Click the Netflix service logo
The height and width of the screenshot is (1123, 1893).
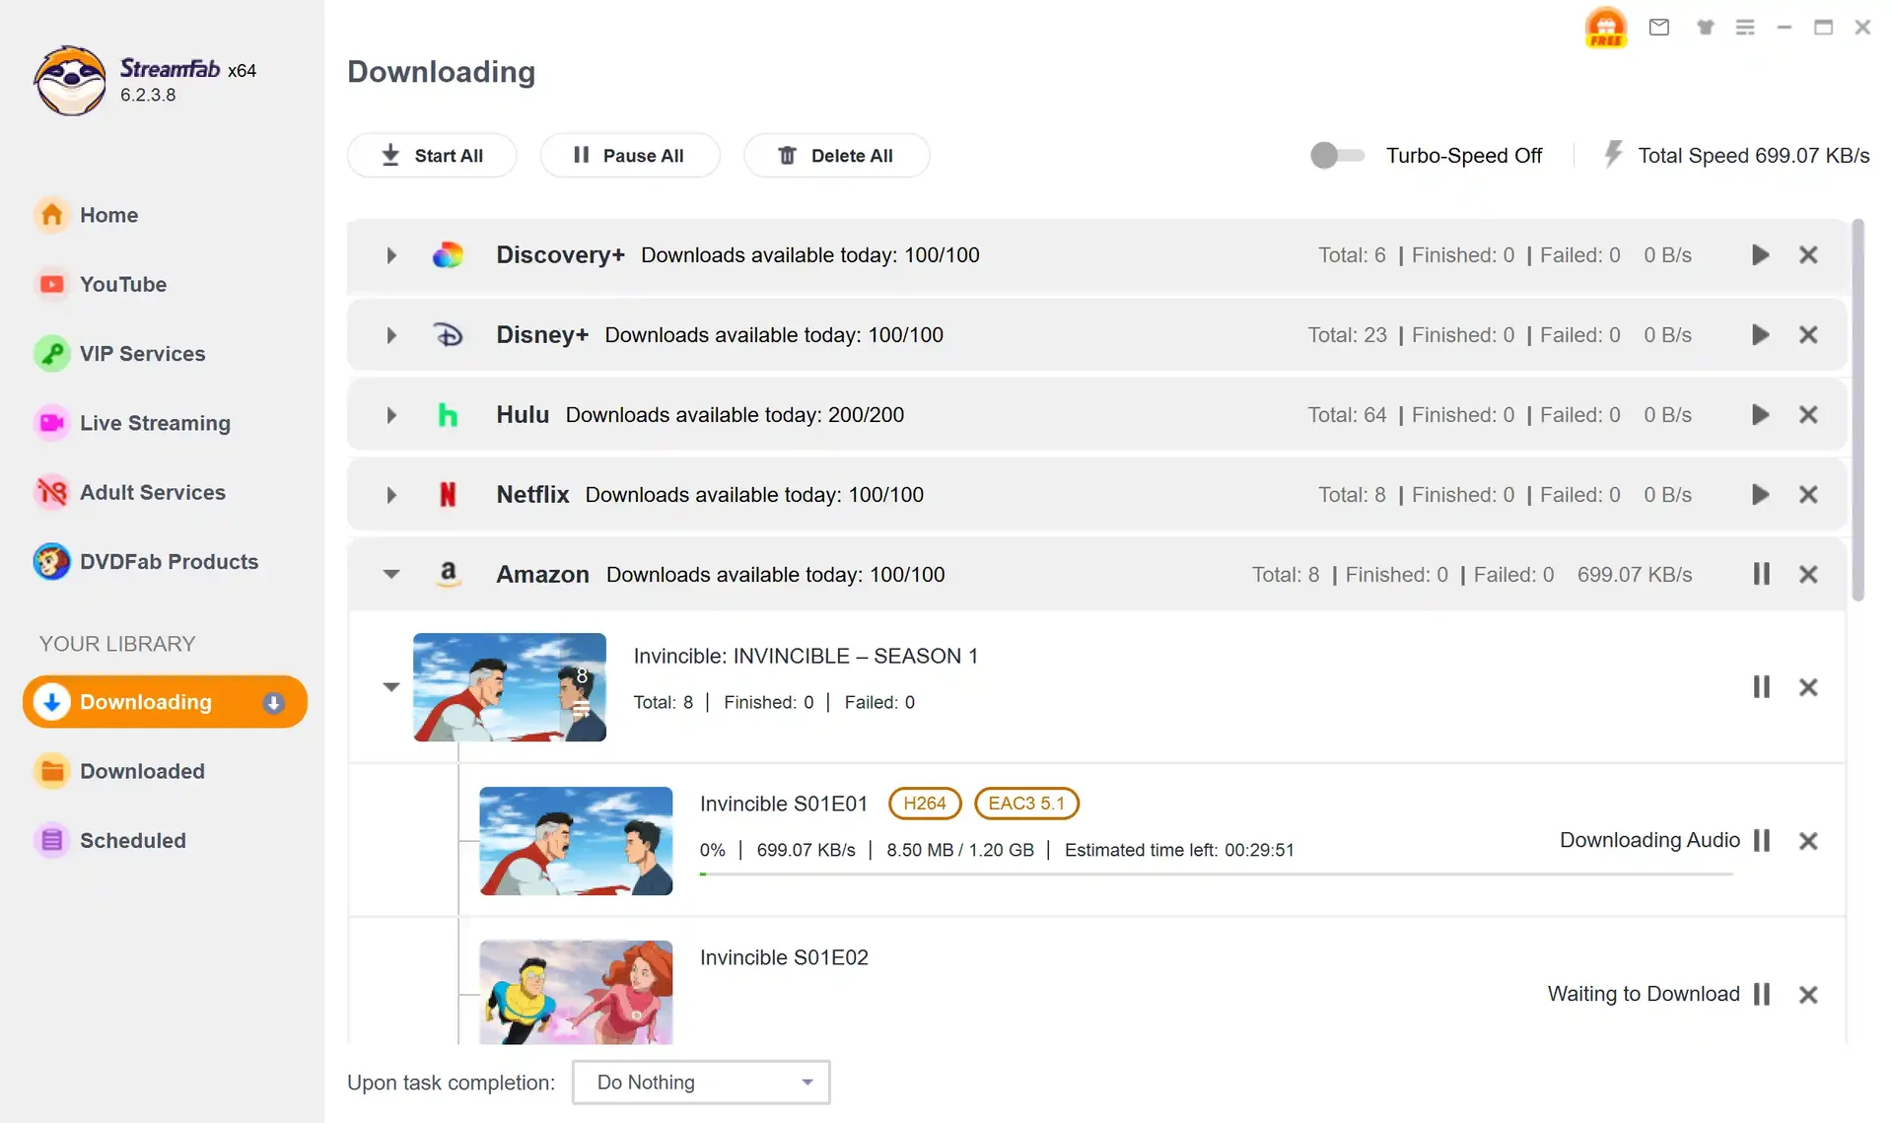[x=448, y=495]
